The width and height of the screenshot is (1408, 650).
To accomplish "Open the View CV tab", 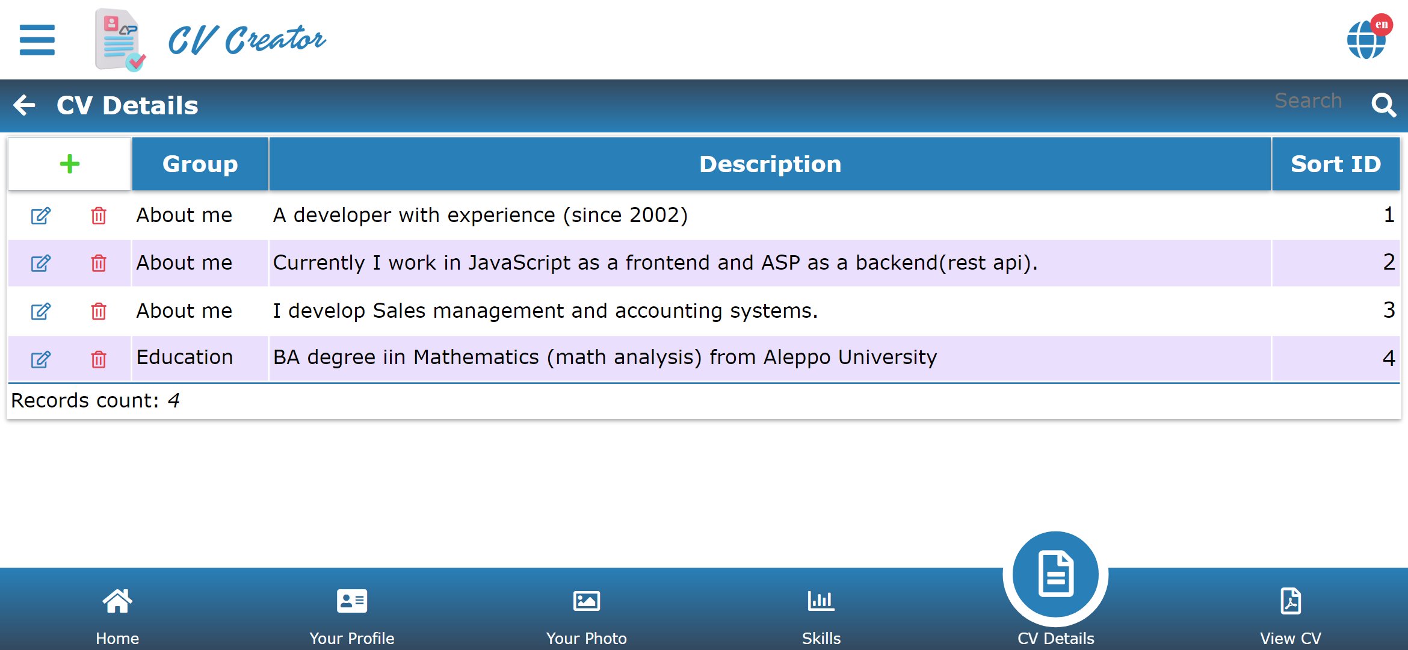I will [1290, 614].
